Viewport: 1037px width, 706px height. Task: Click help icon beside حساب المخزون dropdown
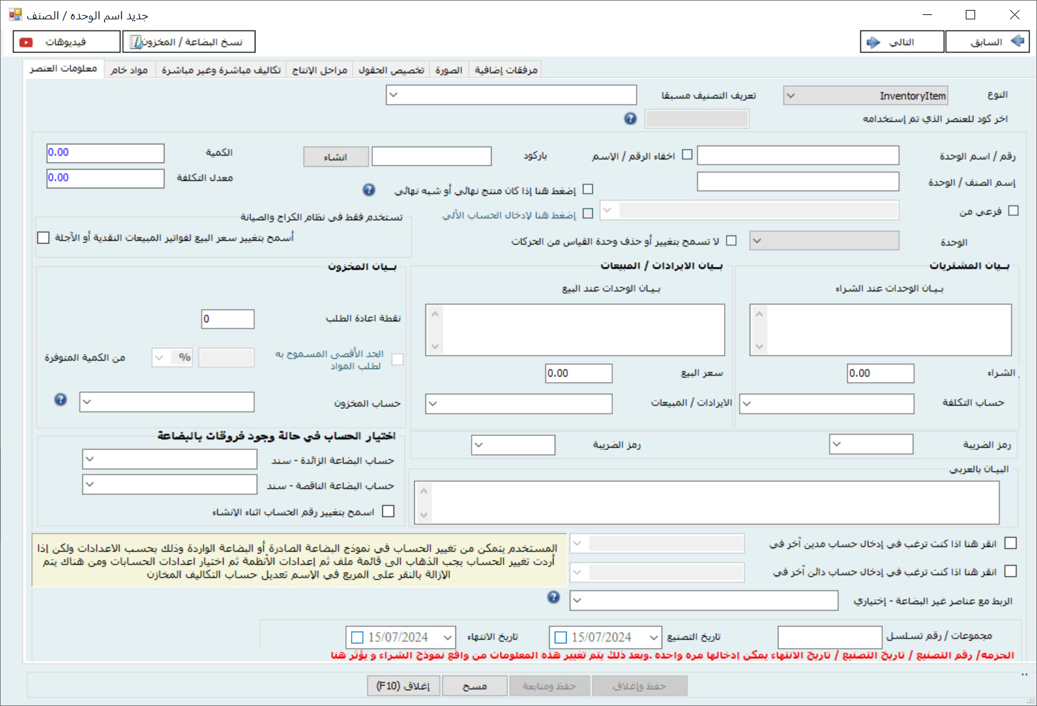coord(61,400)
